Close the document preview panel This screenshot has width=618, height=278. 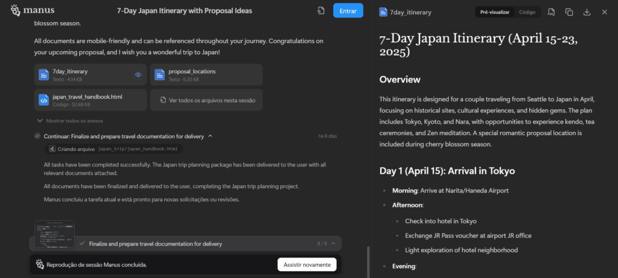coord(604,12)
